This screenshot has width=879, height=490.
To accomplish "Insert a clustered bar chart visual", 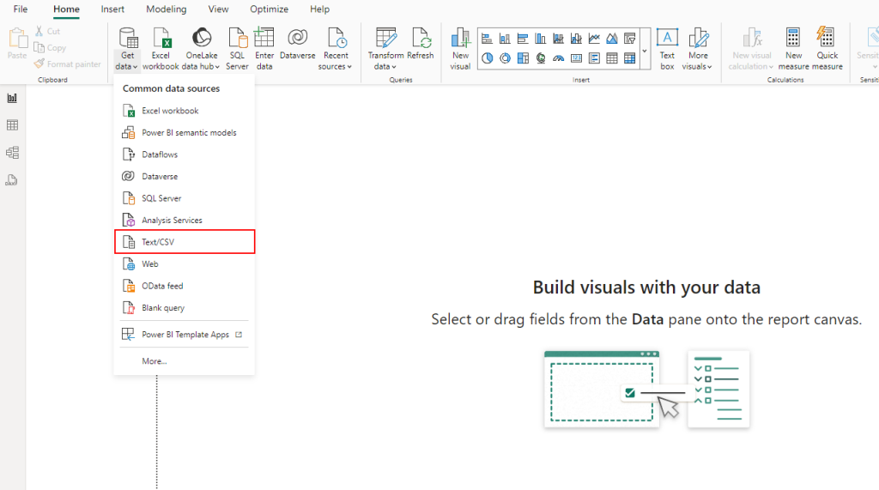I will pos(523,39).
